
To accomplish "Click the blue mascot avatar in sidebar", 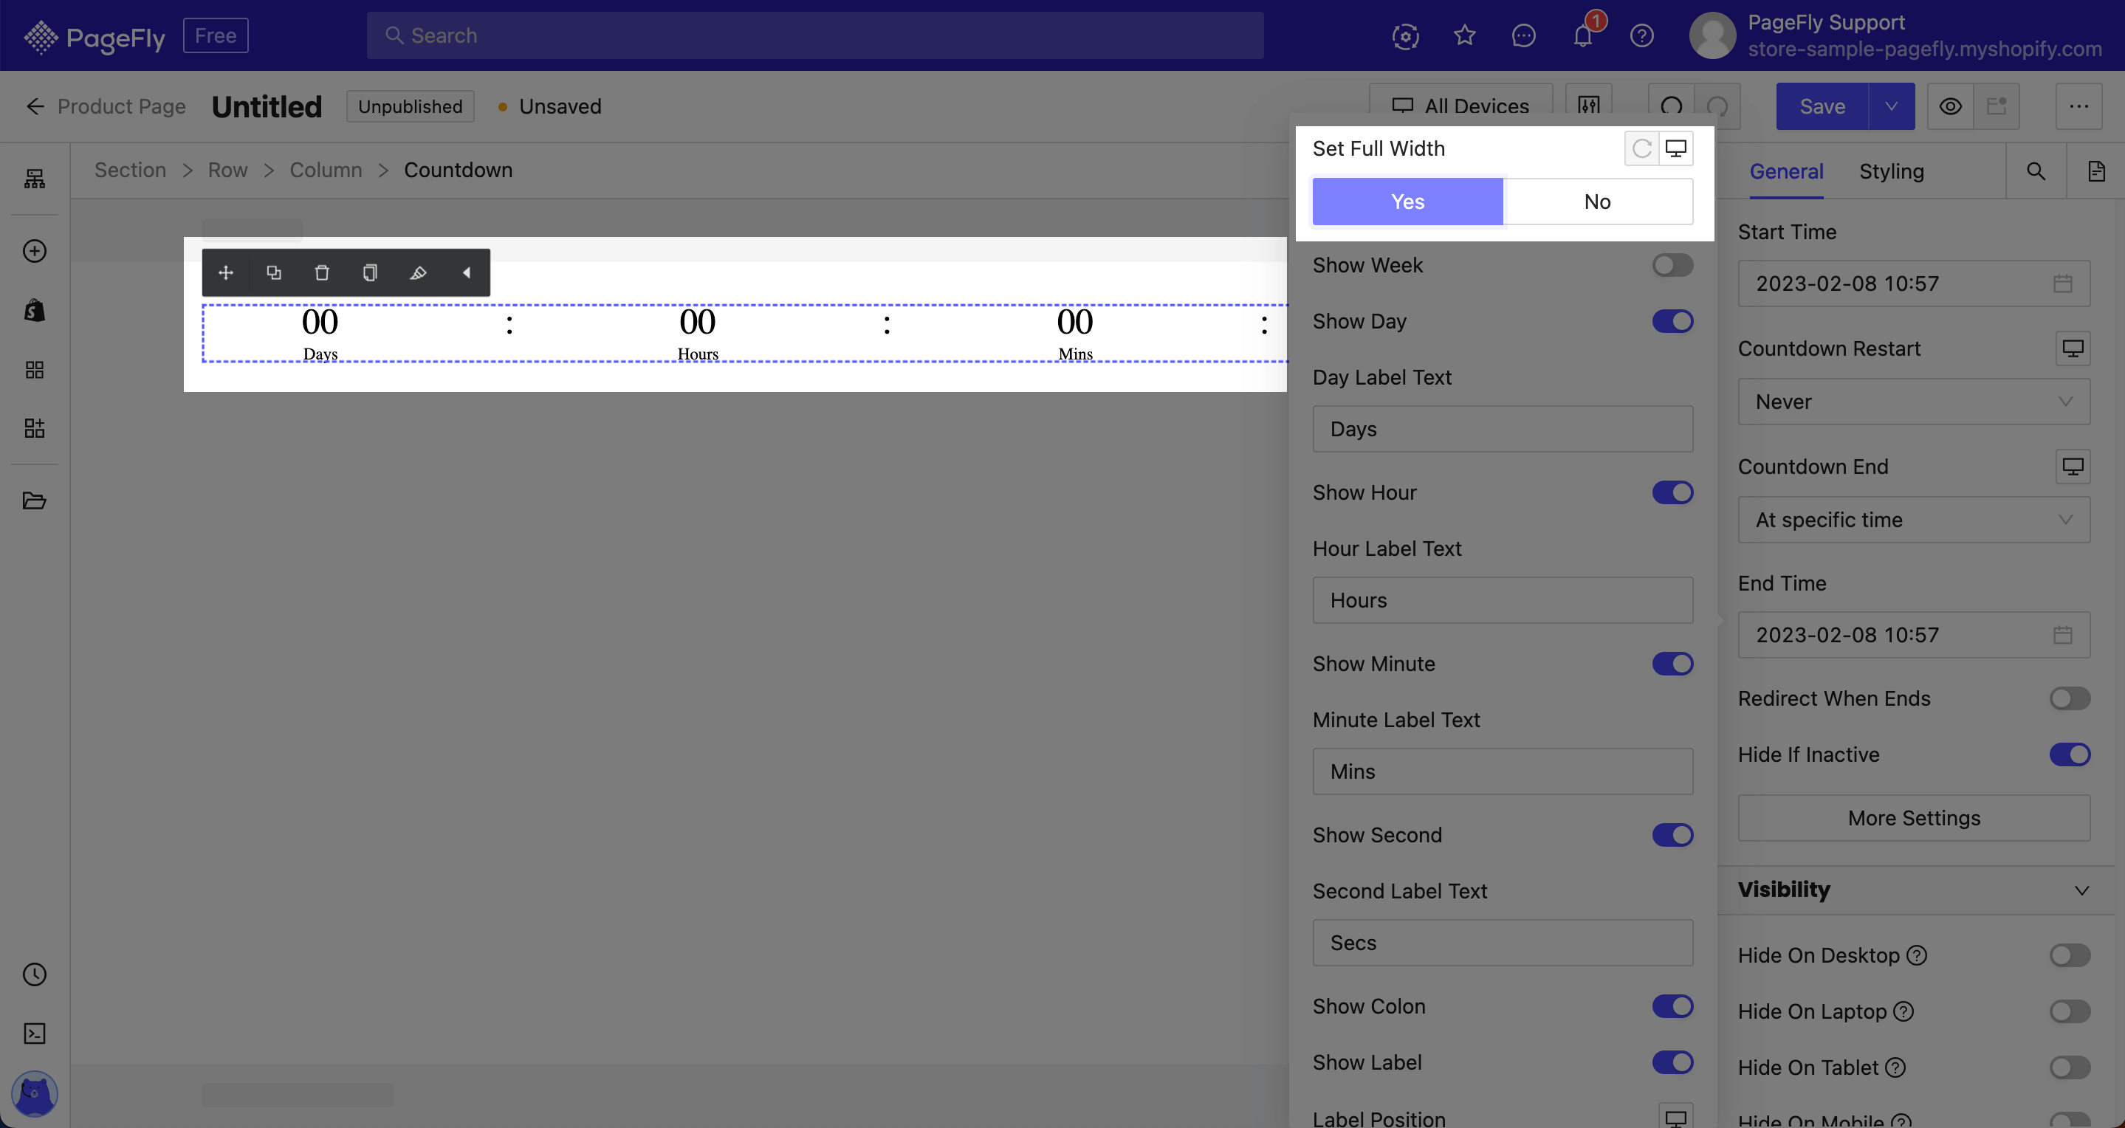I will point(35,1094).
